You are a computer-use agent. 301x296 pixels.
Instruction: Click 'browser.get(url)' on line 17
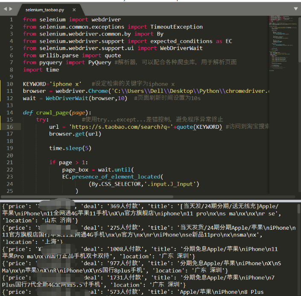75,134
